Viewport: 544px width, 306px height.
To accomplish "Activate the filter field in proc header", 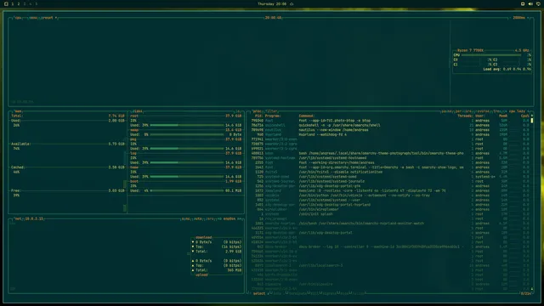I will 272,111.
